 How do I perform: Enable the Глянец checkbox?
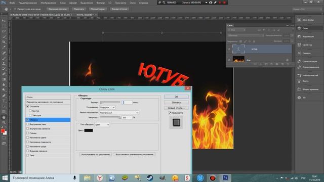(28, 133)
